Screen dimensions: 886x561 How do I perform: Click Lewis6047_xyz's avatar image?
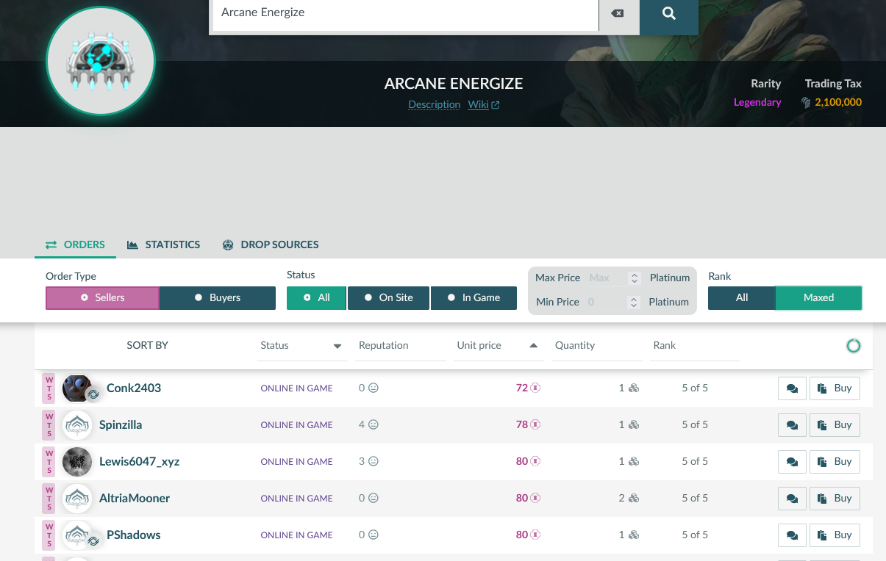[x=77, y=462]
